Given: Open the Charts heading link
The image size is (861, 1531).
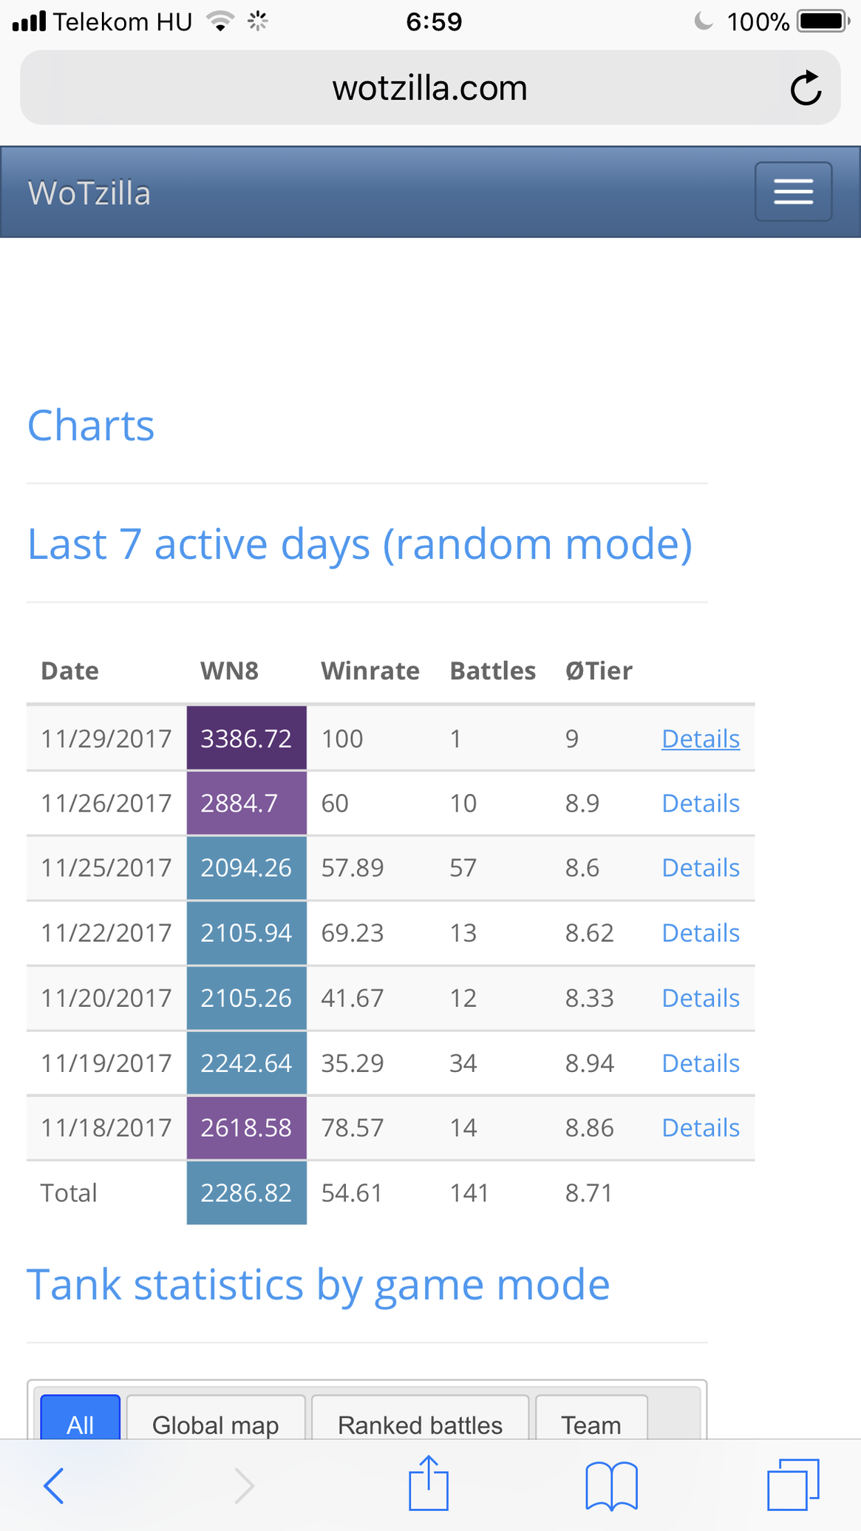Looking at the screenshot, I should (91, 426).
